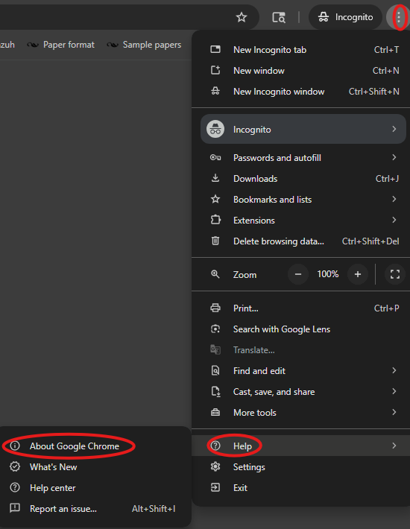Click the Print printer icon
The width and height of the screenshot is (410, 529).
coord(215,308)
